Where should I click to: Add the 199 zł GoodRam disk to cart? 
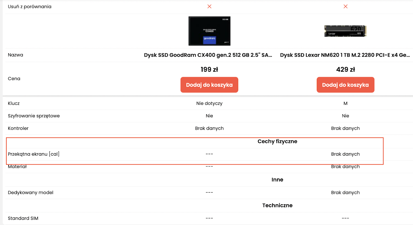point(209,85)
